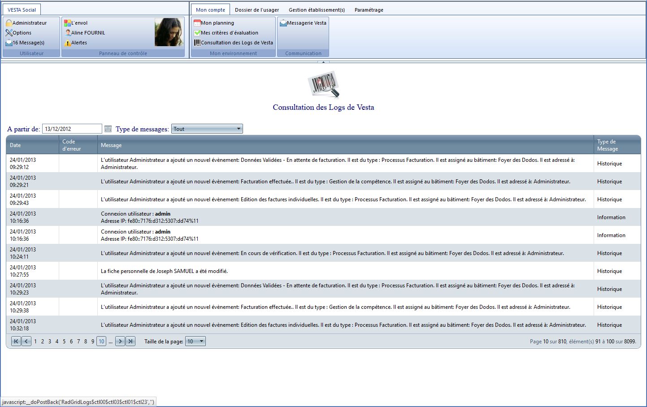Click the A partir de date field

pyautogui.click(x=72, y=129)
